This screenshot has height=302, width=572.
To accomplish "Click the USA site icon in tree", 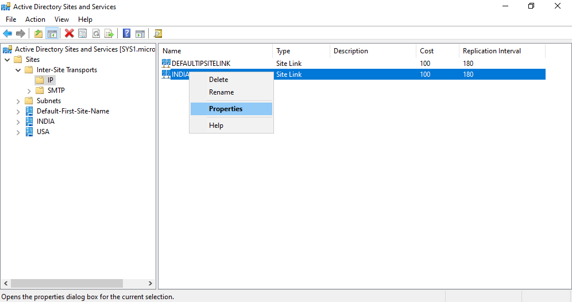I will [x=29, y=132].
